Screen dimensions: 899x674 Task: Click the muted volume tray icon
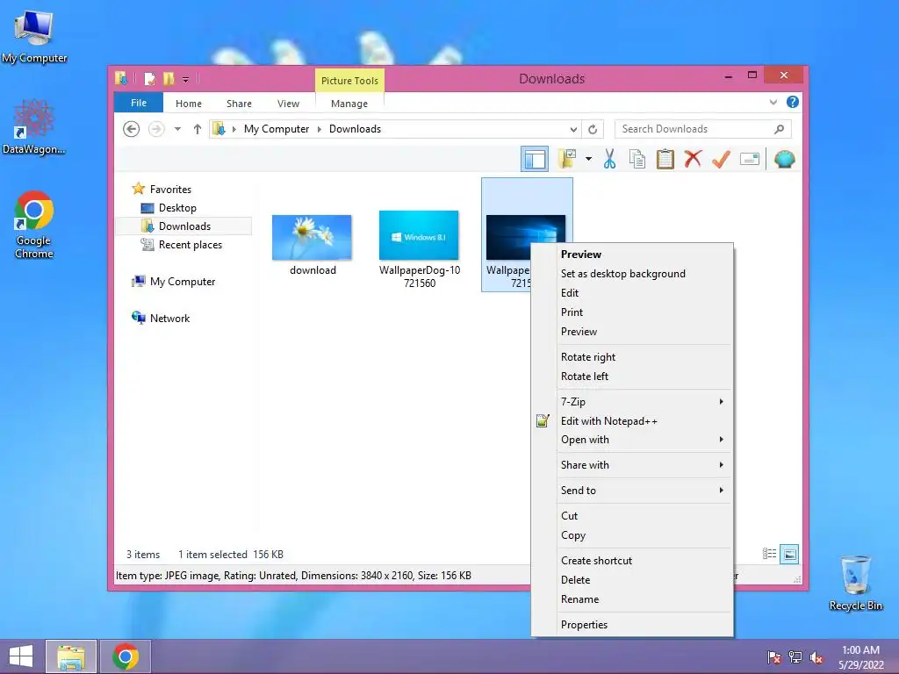pyautogui.click(x=816, y=657)
